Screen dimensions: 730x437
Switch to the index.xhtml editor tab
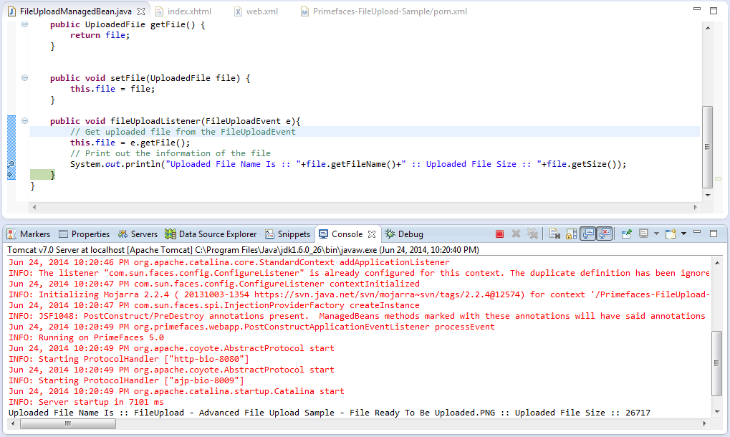[x=188, y=11]
